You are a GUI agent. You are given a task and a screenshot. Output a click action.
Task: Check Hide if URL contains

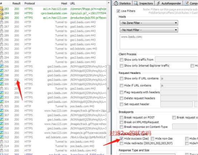coord(122,85)
